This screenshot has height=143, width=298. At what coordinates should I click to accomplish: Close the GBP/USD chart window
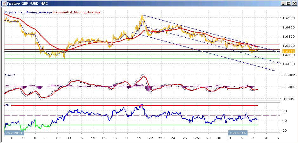point(294,3)
